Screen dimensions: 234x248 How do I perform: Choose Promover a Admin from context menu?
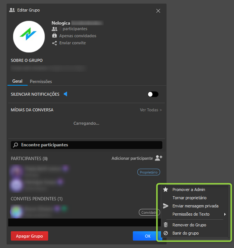[195, 190]
